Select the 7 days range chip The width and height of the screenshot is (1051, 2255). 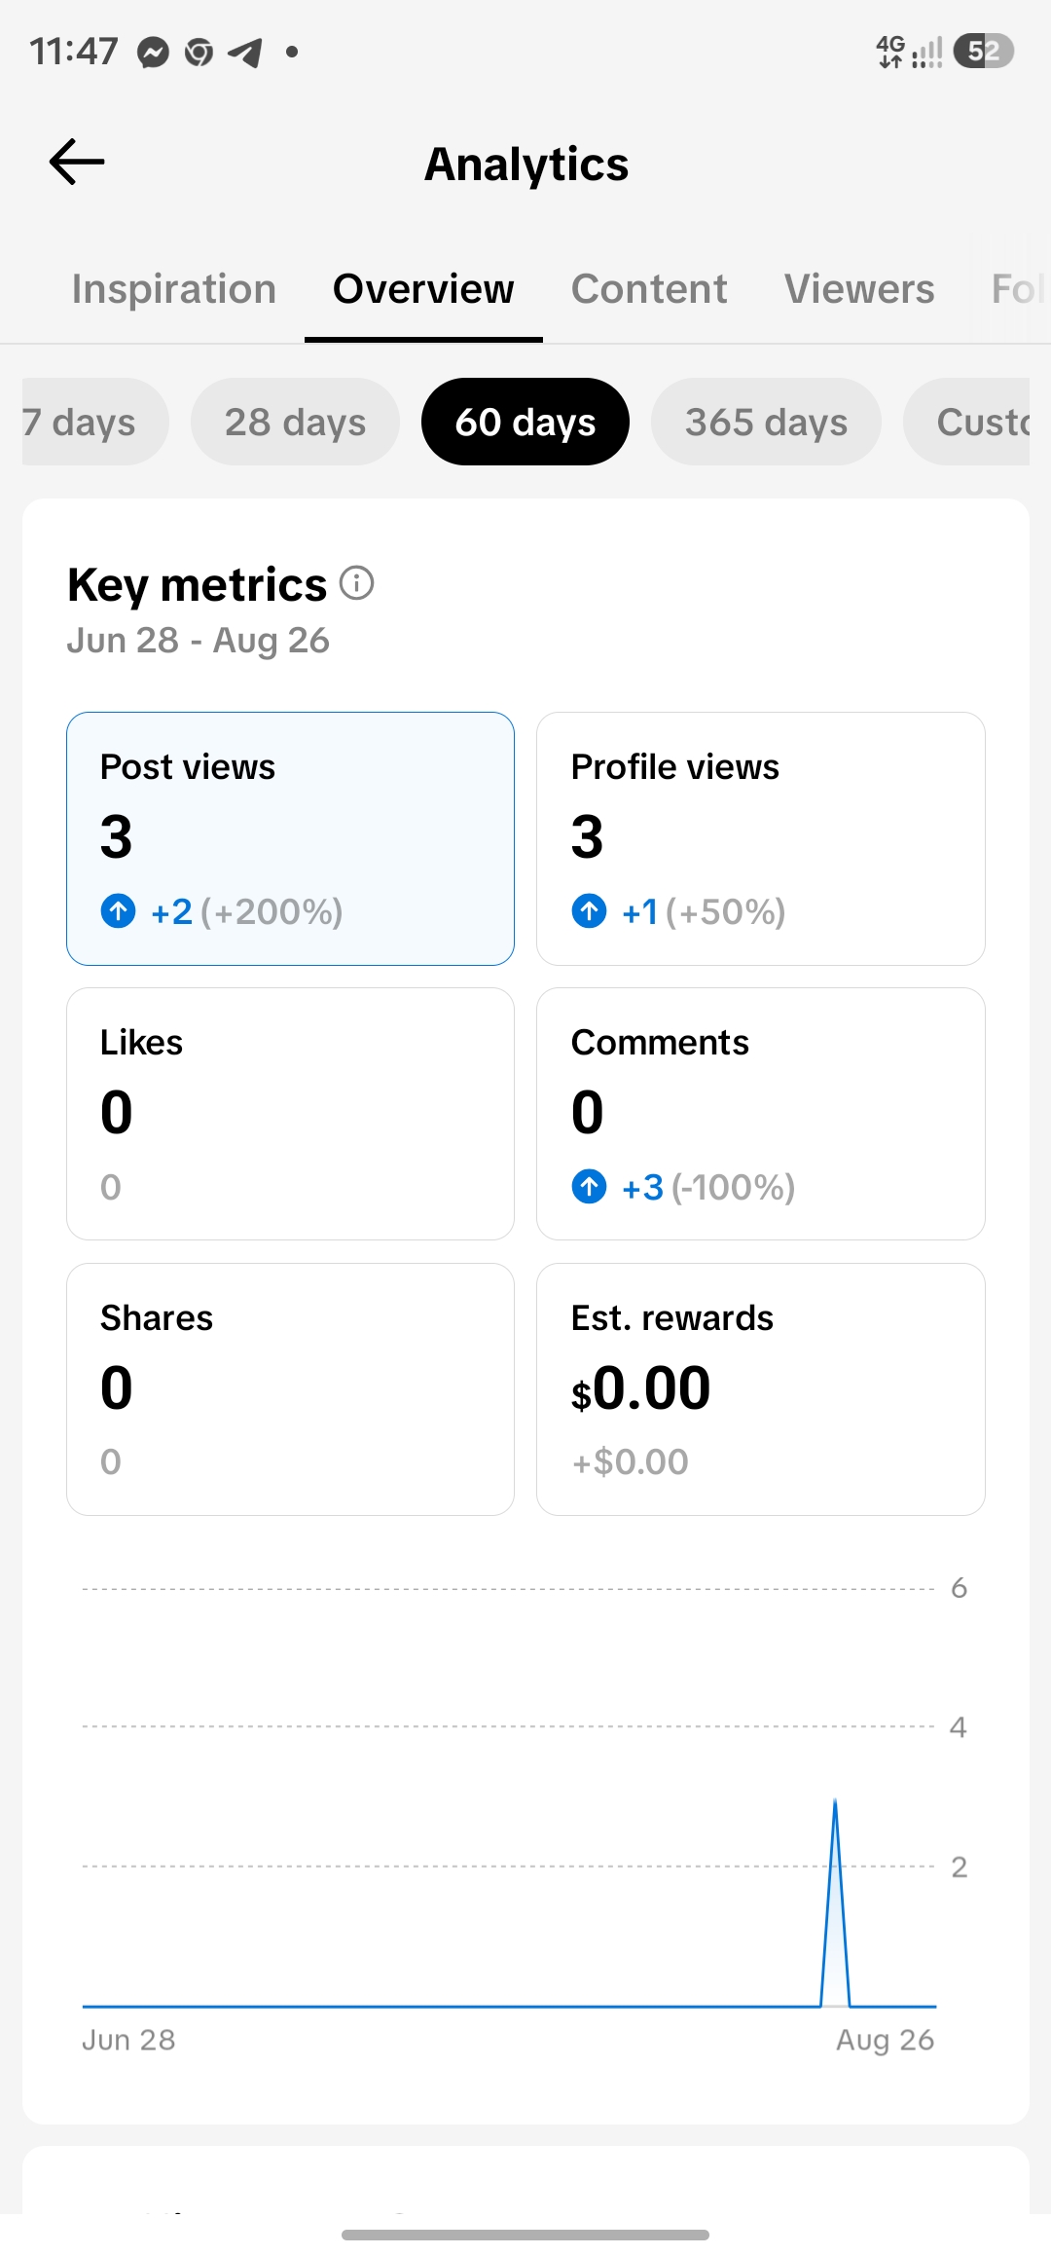(94, 422)
